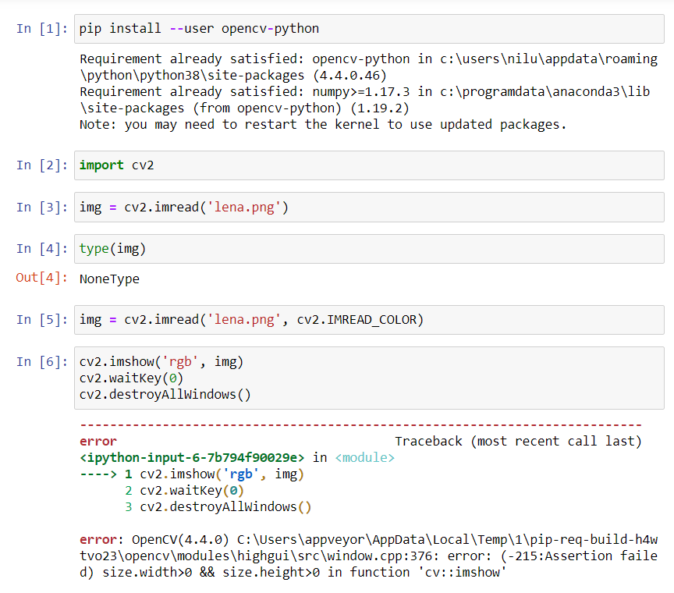Viewport: 674px width, 593px height.
Task: Select the In [6] cv2.imshow code cell
Action: [369, 378]
